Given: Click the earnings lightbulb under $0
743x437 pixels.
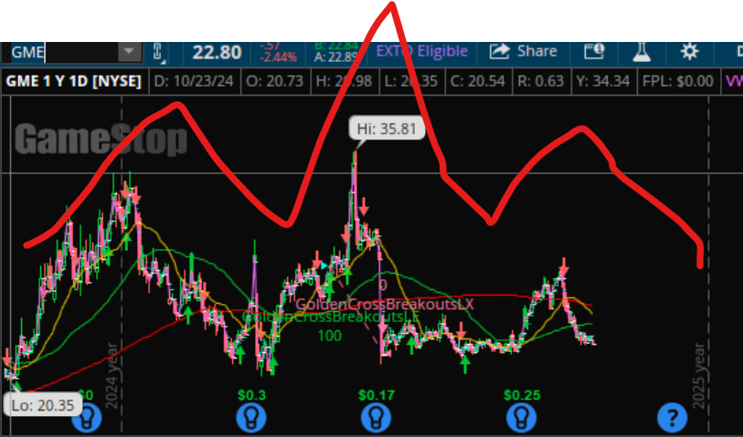Looking at the screenshot, I should (87, 418).
